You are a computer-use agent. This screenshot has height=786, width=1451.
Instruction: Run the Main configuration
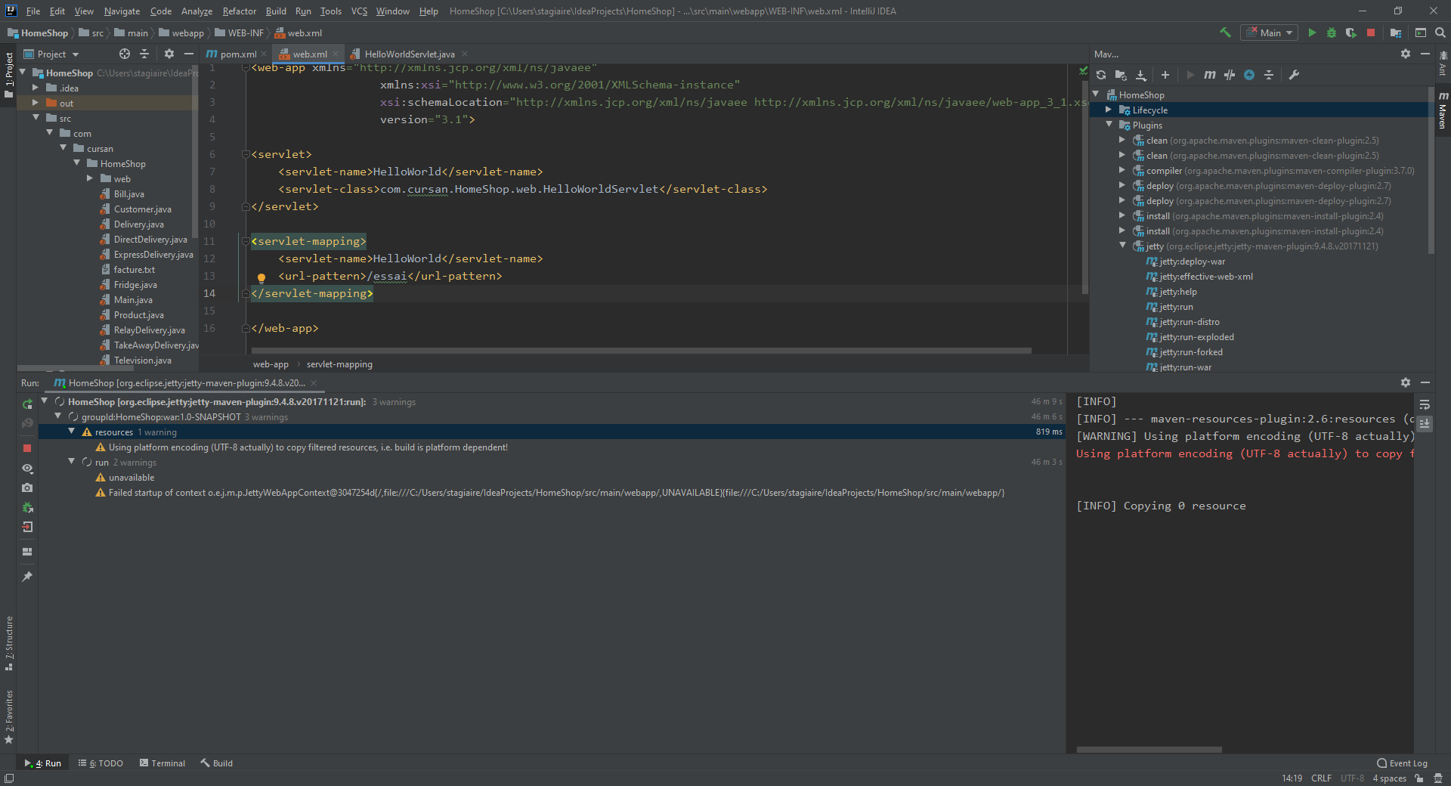(x=1312, y=32)
